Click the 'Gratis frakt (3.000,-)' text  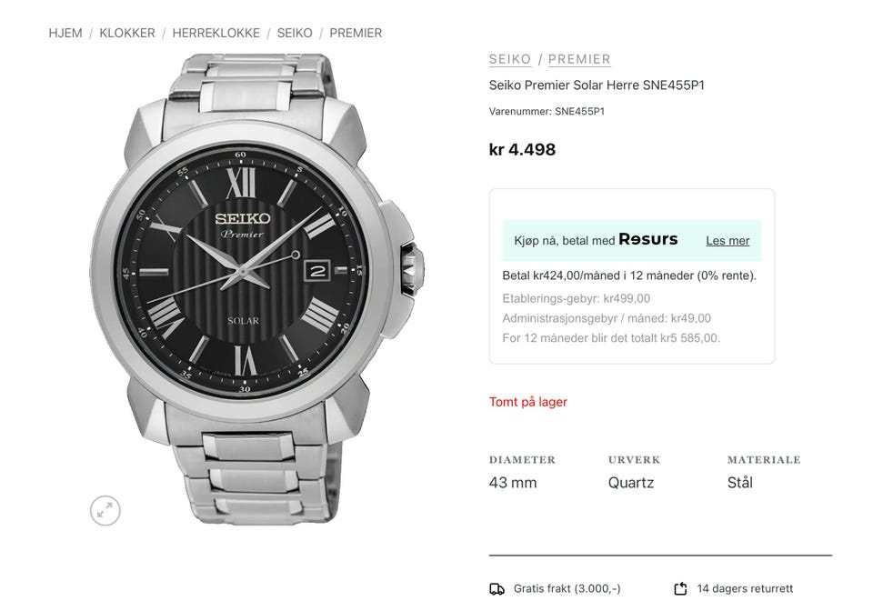[567, 589]
